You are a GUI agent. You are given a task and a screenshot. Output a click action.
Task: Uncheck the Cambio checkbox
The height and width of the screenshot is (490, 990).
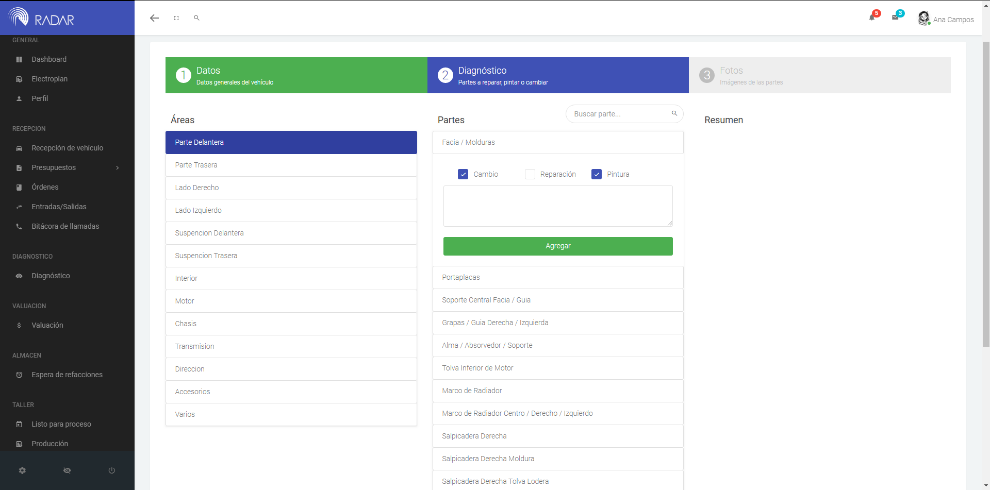click(463, 174)
